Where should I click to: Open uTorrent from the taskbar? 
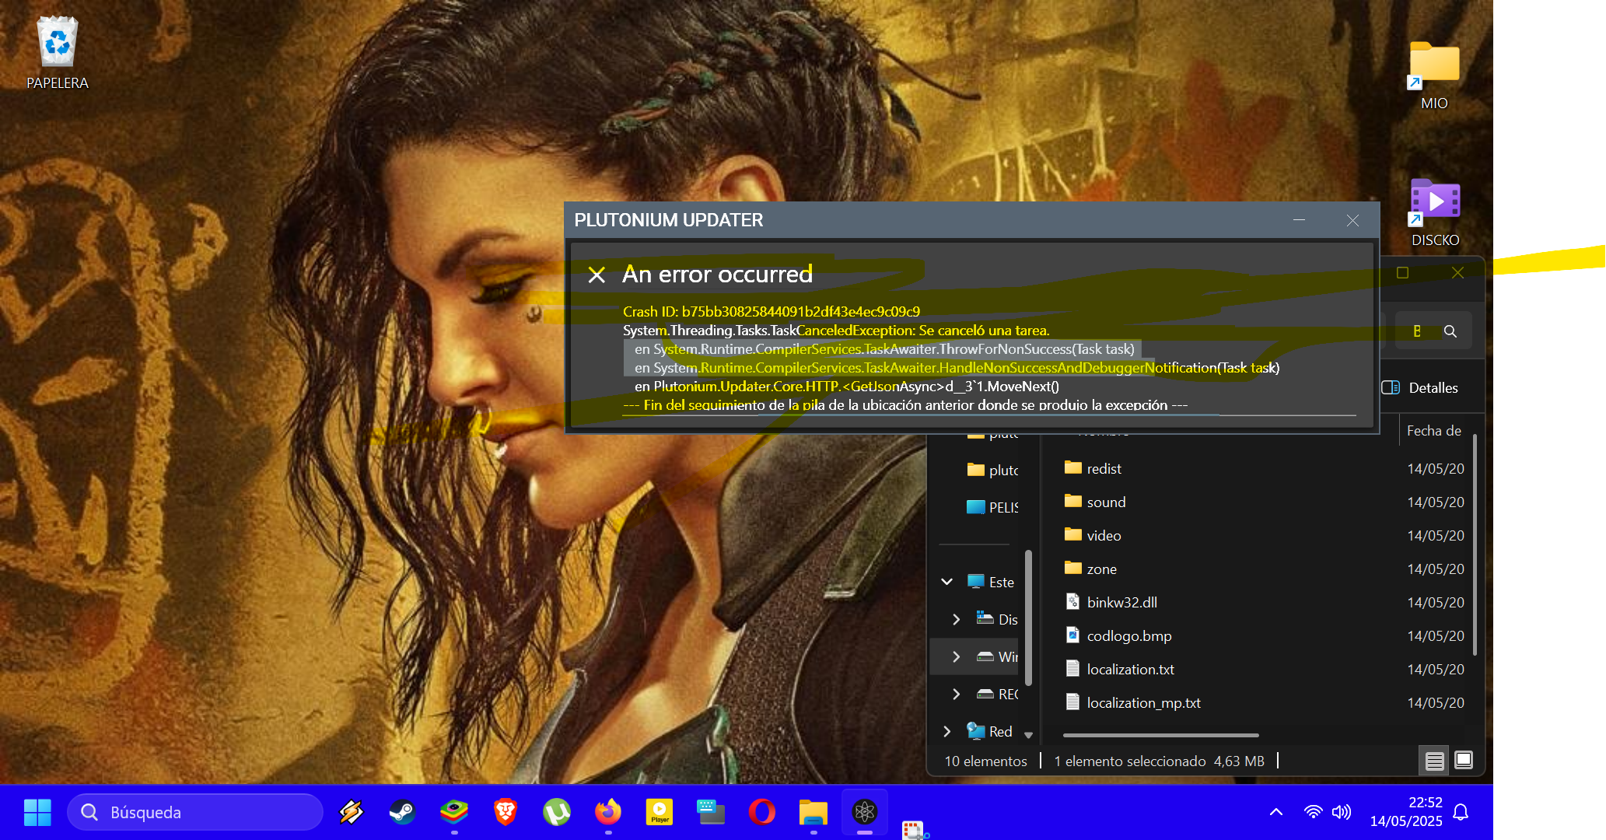click(x=557, y=812)
